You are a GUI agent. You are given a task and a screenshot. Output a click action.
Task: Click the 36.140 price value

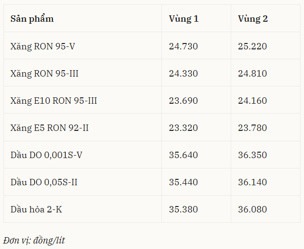(253, 182)
